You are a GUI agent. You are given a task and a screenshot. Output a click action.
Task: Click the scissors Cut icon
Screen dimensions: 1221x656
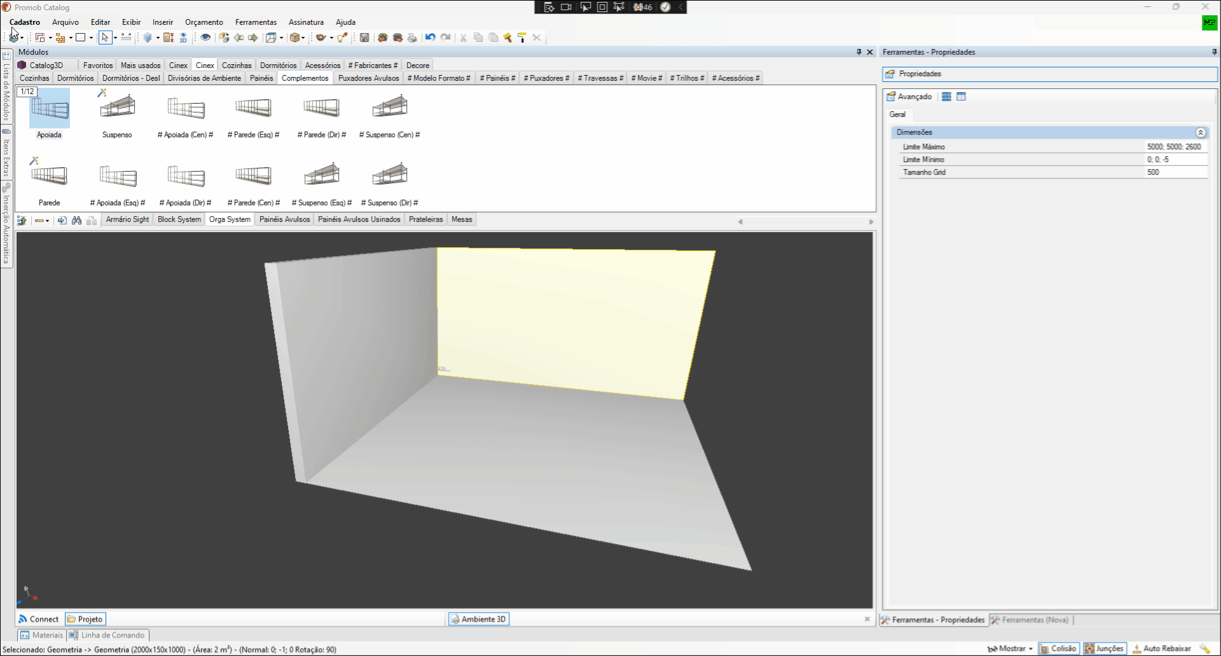tap(463, 38)
